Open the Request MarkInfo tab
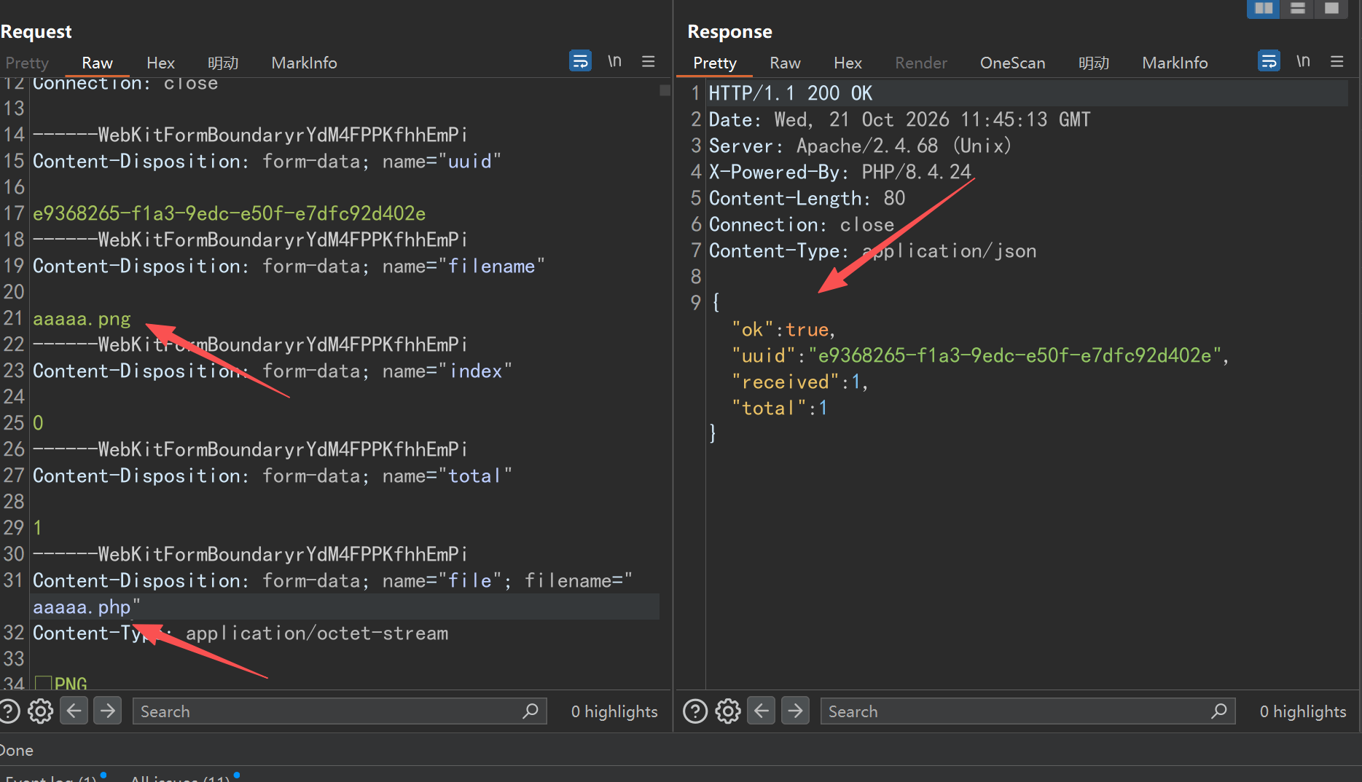The image size is (1362, 782). [x=304, y=63]
